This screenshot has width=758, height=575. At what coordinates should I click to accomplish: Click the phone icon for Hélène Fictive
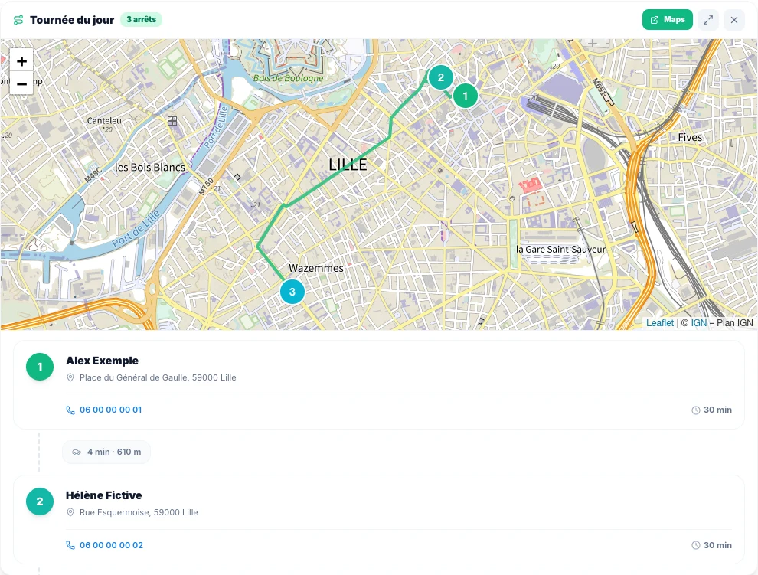tap(70, 545)
